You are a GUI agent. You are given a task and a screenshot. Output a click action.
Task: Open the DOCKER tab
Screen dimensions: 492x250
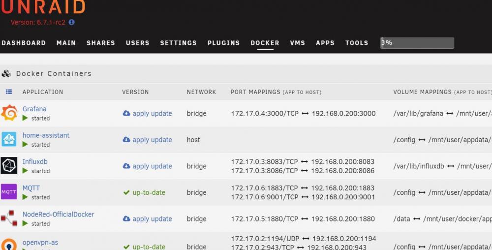click(265, 43)
